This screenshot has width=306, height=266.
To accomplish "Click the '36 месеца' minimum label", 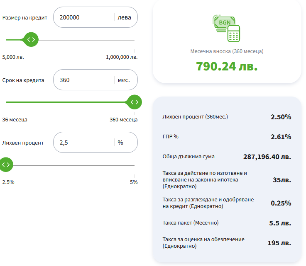I will 15,120.
